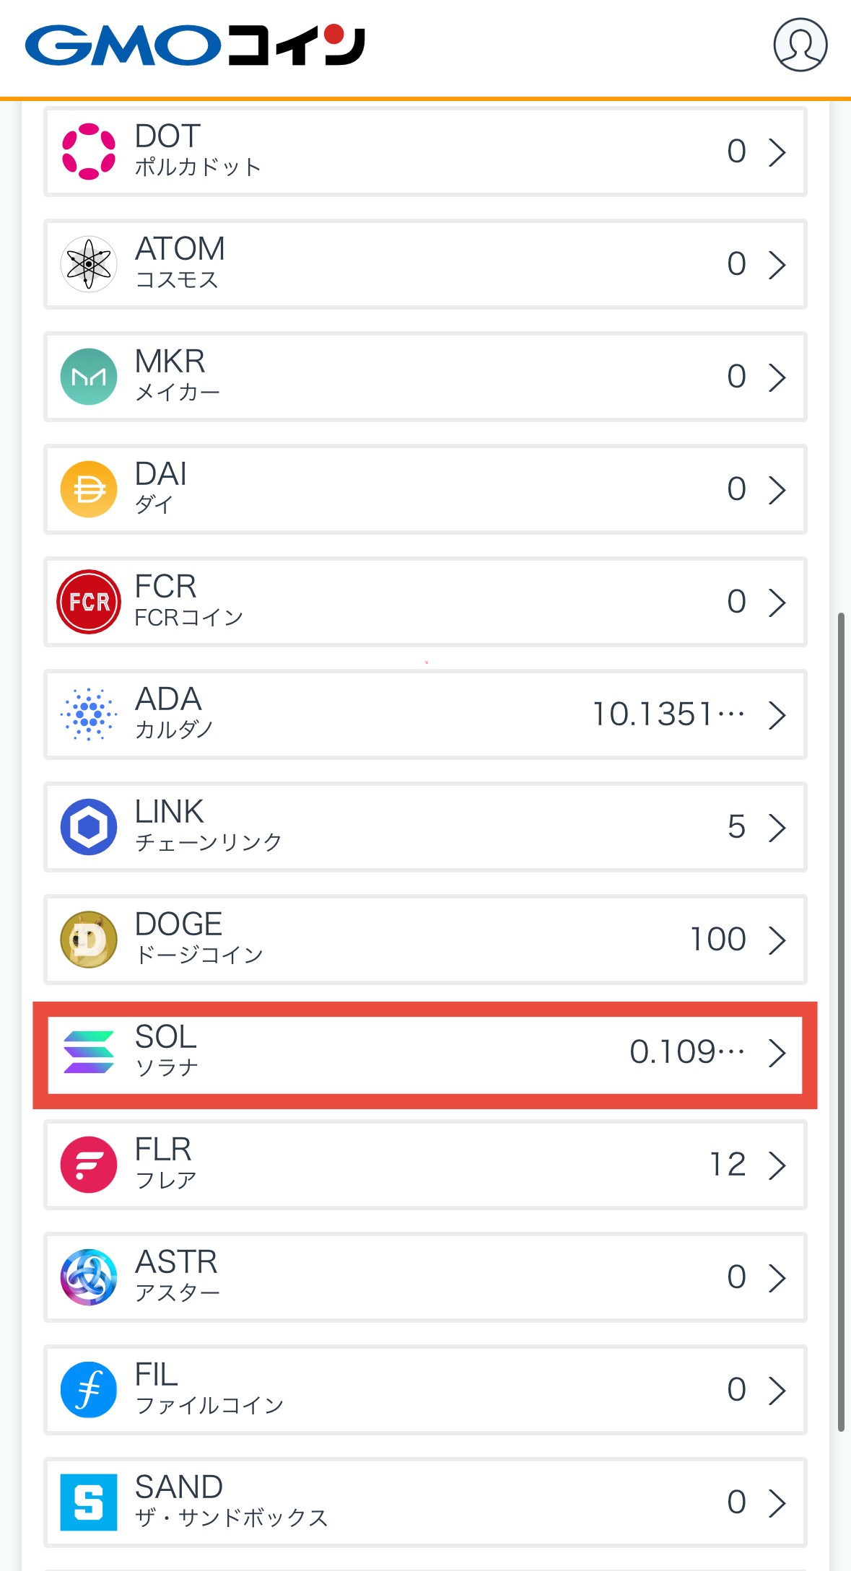Expand the SOL row chevron arrow
Viewport: 851px width, 1571px height.
(x=777, y=1053)
